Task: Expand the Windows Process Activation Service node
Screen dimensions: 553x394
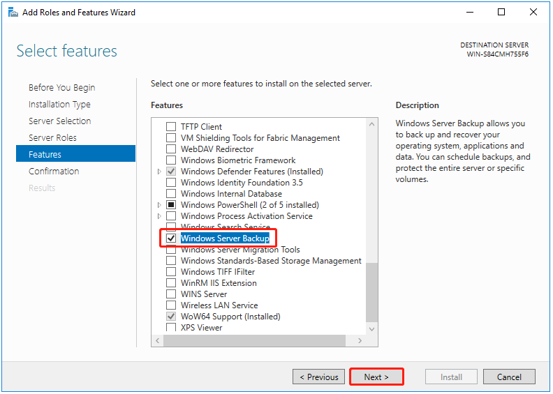Action: point(159,216)
